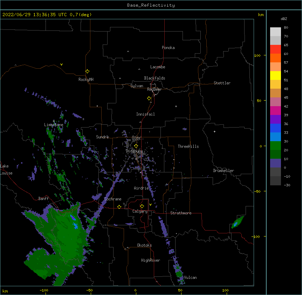Viewport: 302px width, 295px height.
Task: Click the Lacombe city label
Action: pos(158,67)
